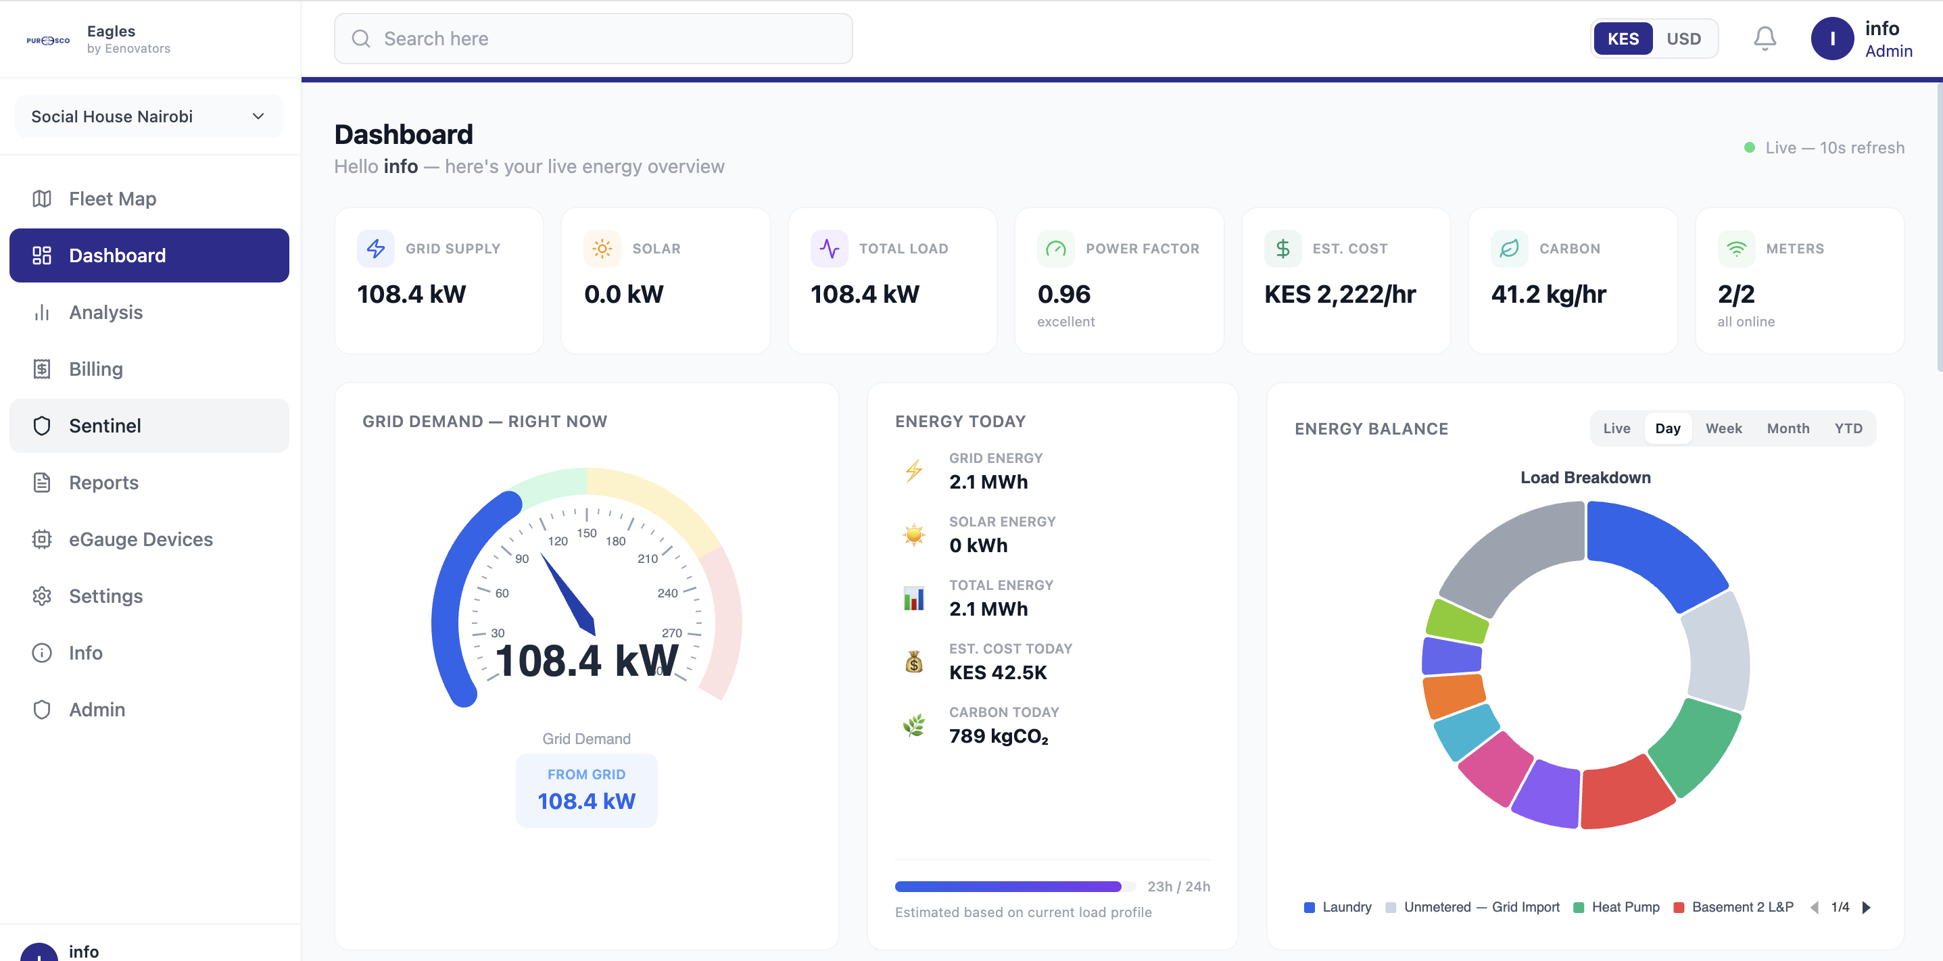Click the eGauge Devices chip icon
Image resolution: width=1943 pixels, height=961 pixels.
[42, 540]
